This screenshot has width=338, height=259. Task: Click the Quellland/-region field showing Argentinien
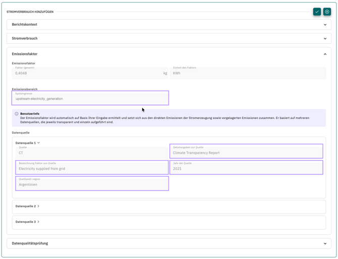[x=92, y=183]
